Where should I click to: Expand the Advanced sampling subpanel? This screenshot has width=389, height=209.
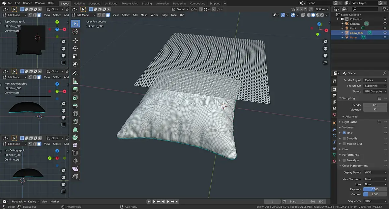click(351, 117)
